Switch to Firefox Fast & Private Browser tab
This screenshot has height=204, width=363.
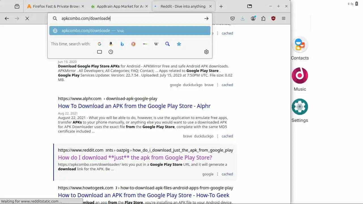[x=54, y=6]
